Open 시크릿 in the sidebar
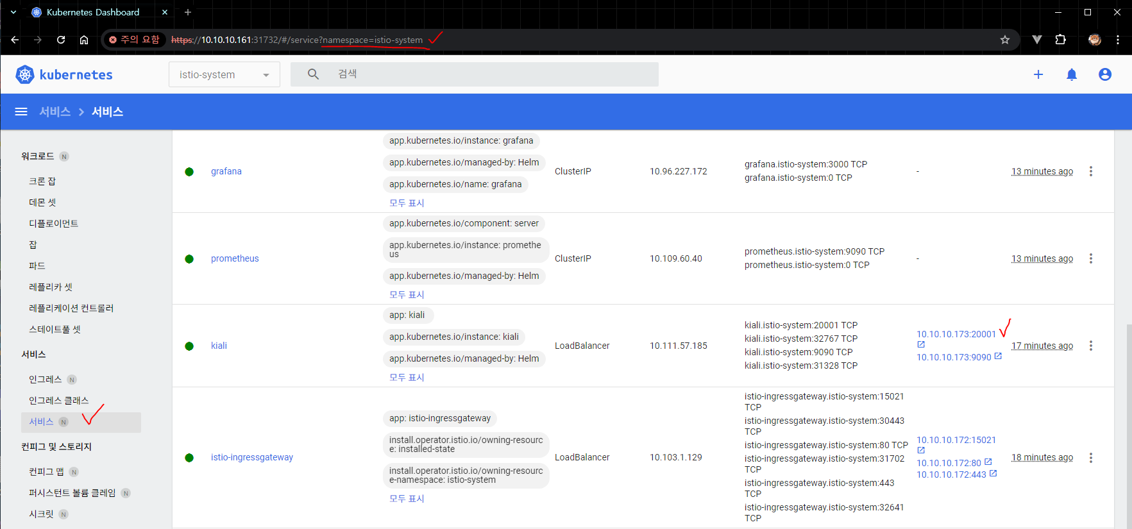Screen dimensions: 1132x529 [41, 514]
